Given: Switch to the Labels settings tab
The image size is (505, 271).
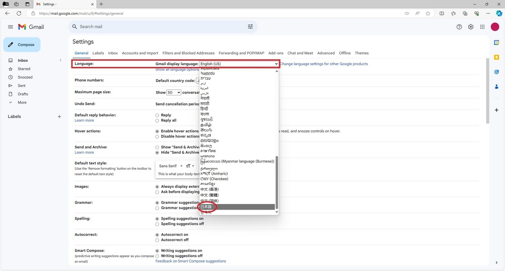Looking at the screenshot, I should (x=98, y=53).
